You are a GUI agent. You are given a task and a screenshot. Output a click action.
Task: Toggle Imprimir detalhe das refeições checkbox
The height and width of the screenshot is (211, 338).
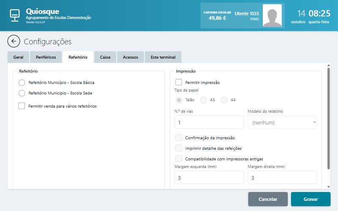pyautogui.click(x=179, y=148)
